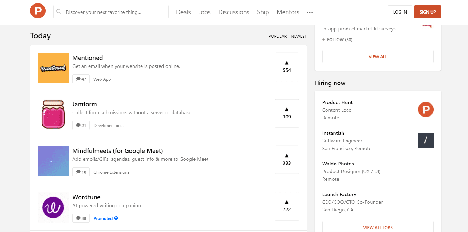
Task: Navigate to Discussions
Action: (x=234, y=12)
